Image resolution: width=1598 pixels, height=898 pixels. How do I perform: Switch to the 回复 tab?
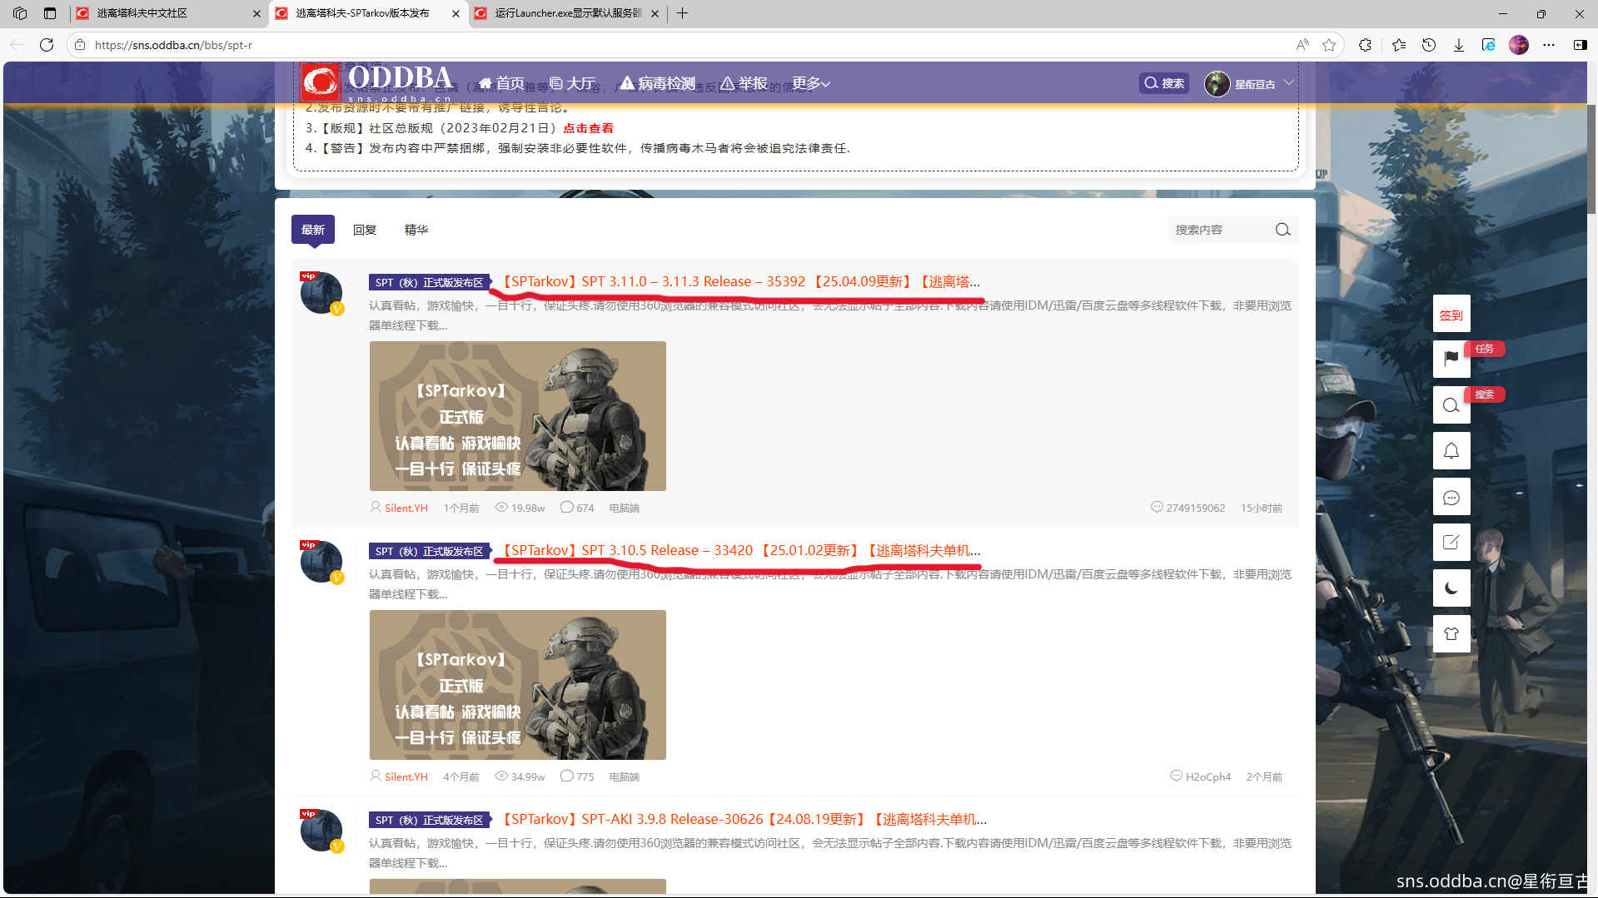tap(365, 230)
